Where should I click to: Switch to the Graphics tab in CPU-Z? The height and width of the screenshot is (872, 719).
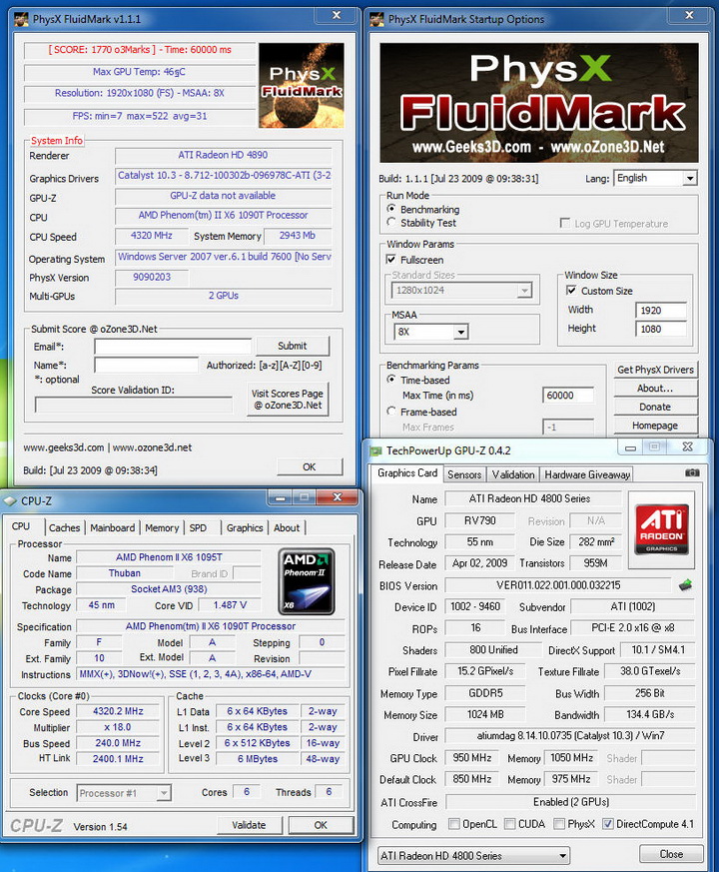245,527
